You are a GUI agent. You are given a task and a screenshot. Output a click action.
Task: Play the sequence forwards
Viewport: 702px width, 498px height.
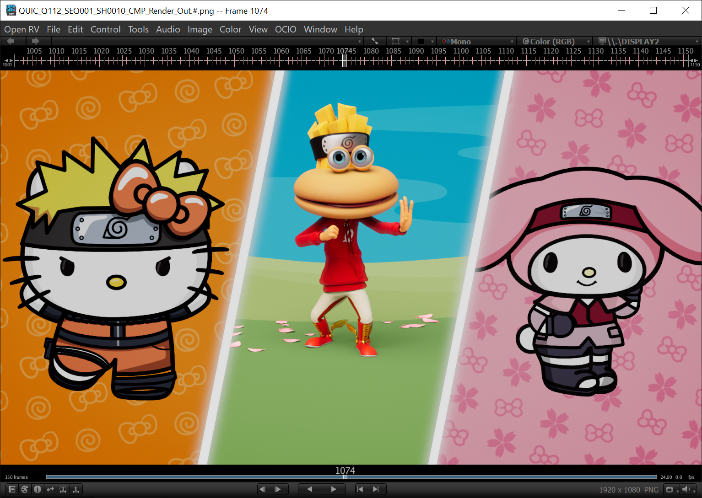[334, 489]
